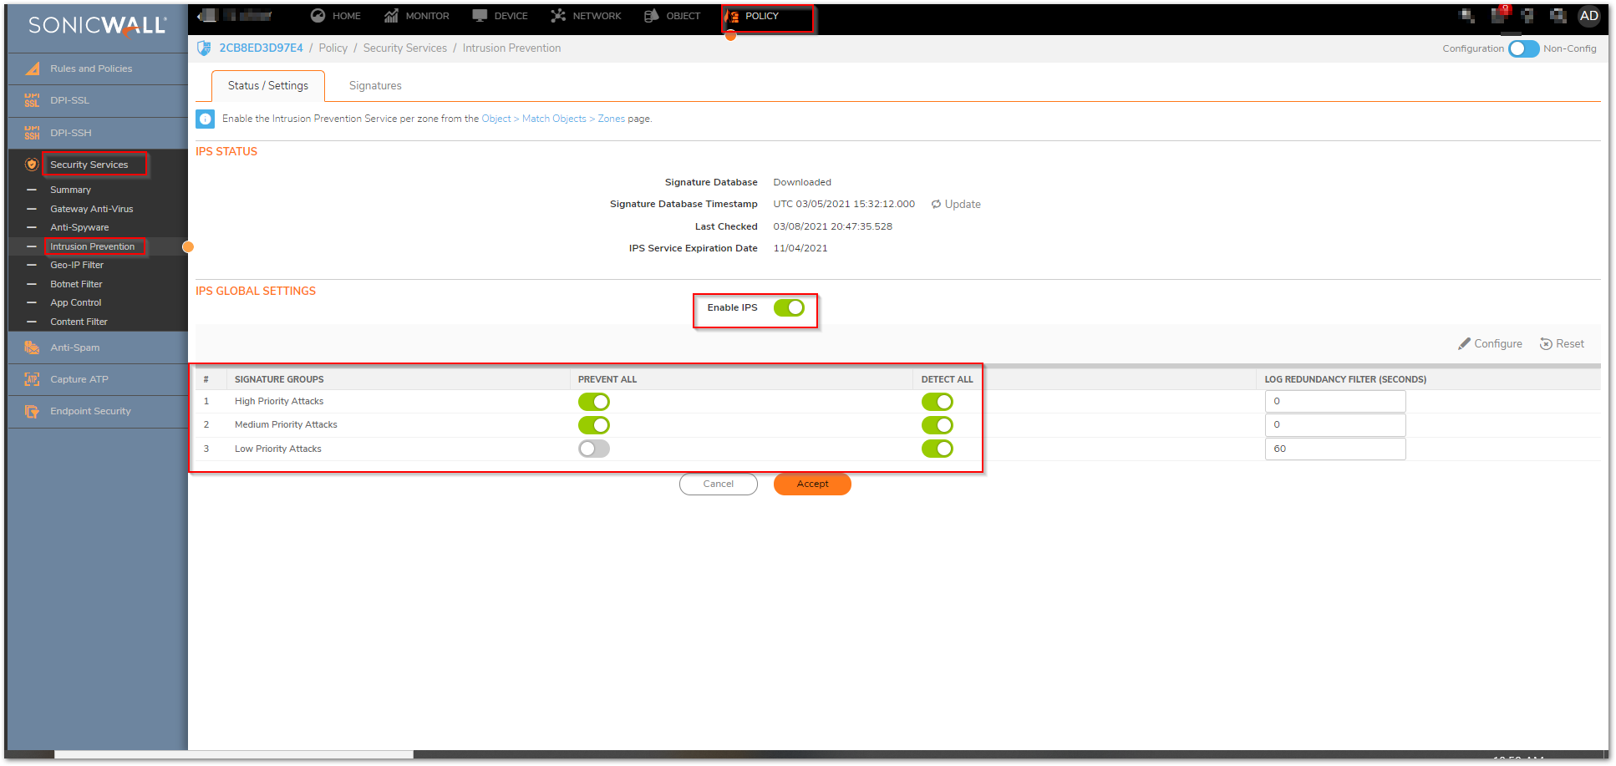Edit High Priority log redundancy filter field

click(1334, 402)
